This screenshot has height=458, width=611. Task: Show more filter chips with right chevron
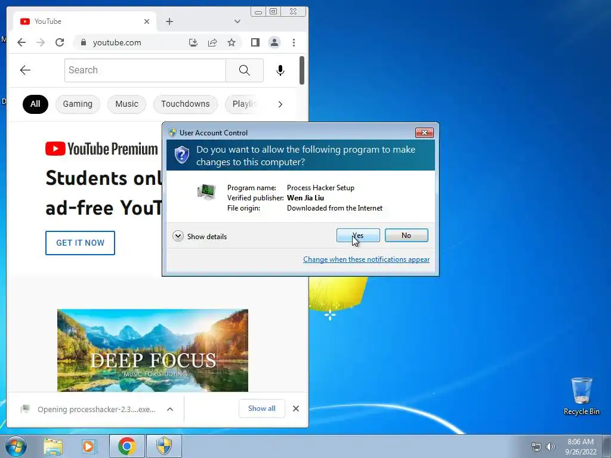coord(280,104)
